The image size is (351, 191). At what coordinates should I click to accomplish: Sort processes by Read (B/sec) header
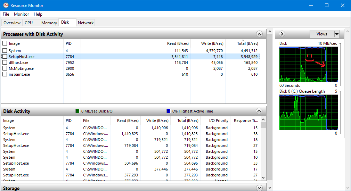[x=178, y=43]
